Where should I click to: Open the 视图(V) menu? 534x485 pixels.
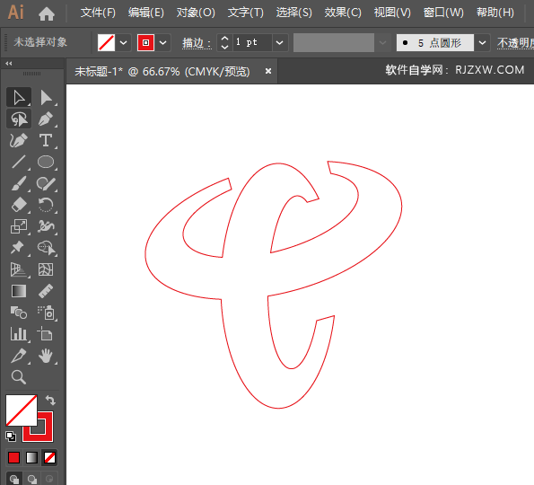coord(392,13)
